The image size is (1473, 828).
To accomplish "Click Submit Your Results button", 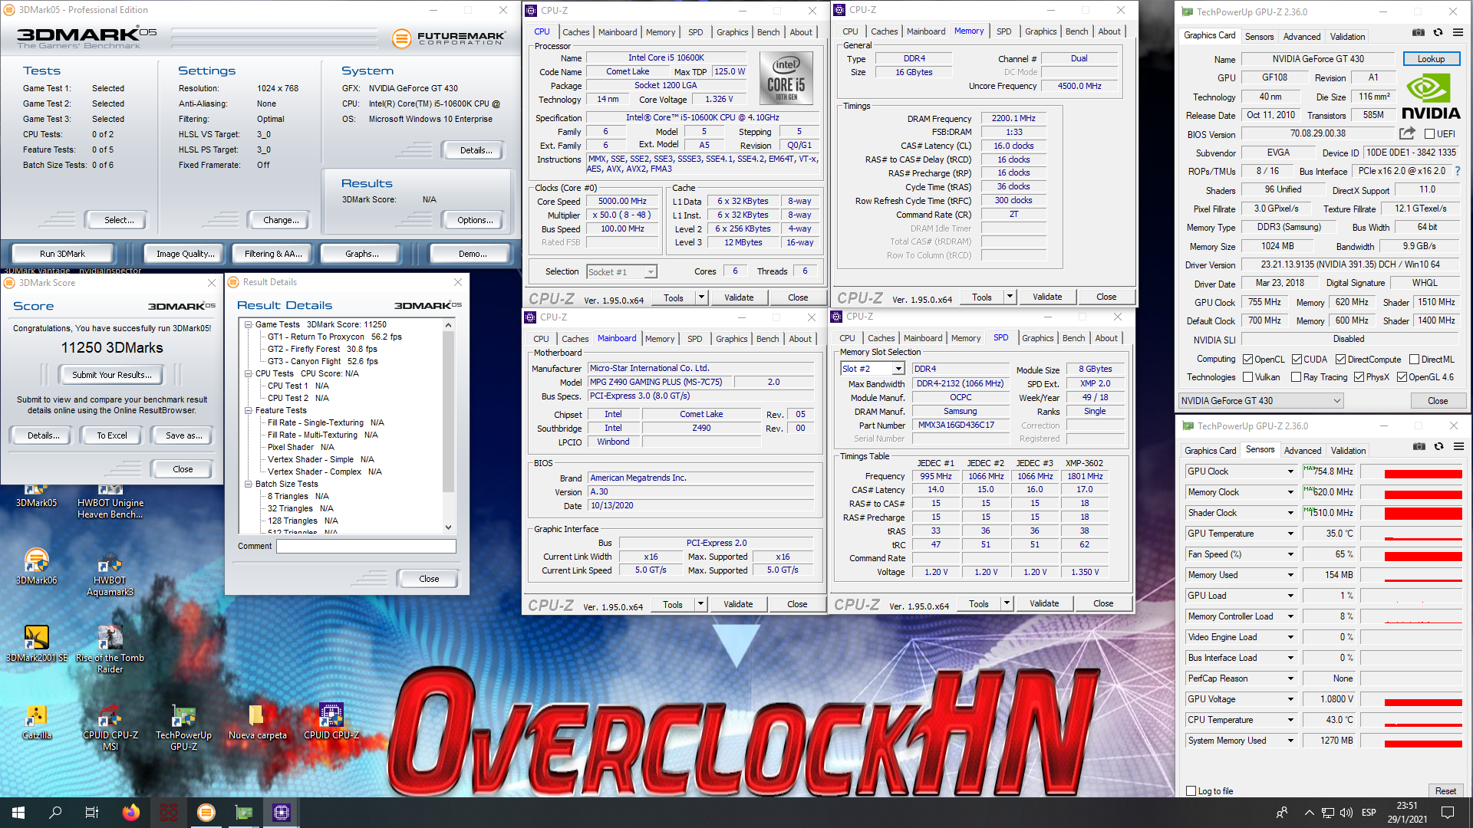I will pyautogui.click(x=112, y=375).
